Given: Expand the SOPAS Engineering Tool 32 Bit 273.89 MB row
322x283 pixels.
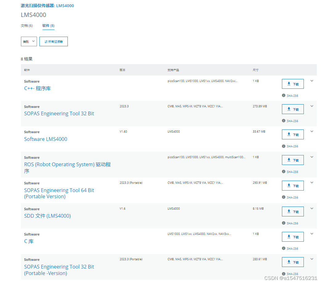Looking at the screenshot, I should [312, 106].
